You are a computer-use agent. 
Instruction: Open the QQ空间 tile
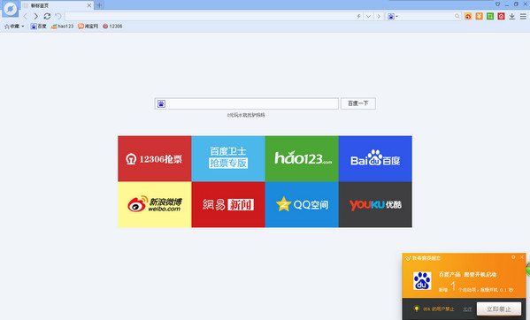(x=302, y=204)
